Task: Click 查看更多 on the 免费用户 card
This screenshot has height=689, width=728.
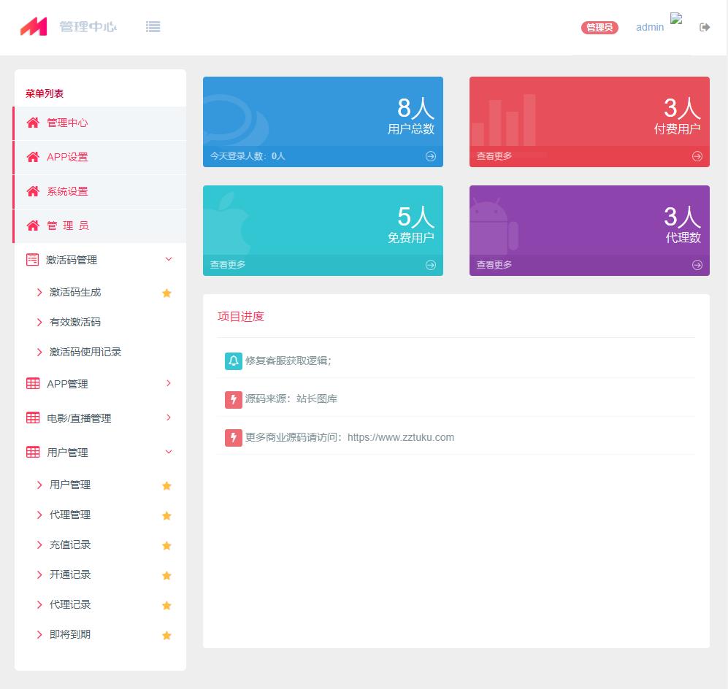Action: pos(228,265)
